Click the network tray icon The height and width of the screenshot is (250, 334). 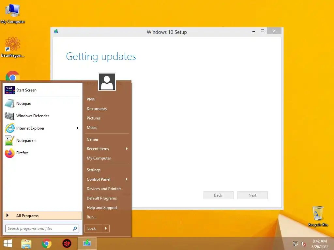(x=296, y=243)
